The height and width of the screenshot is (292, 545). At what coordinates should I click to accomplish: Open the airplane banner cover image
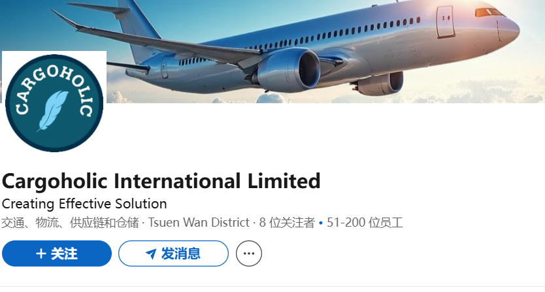(272, 52)
